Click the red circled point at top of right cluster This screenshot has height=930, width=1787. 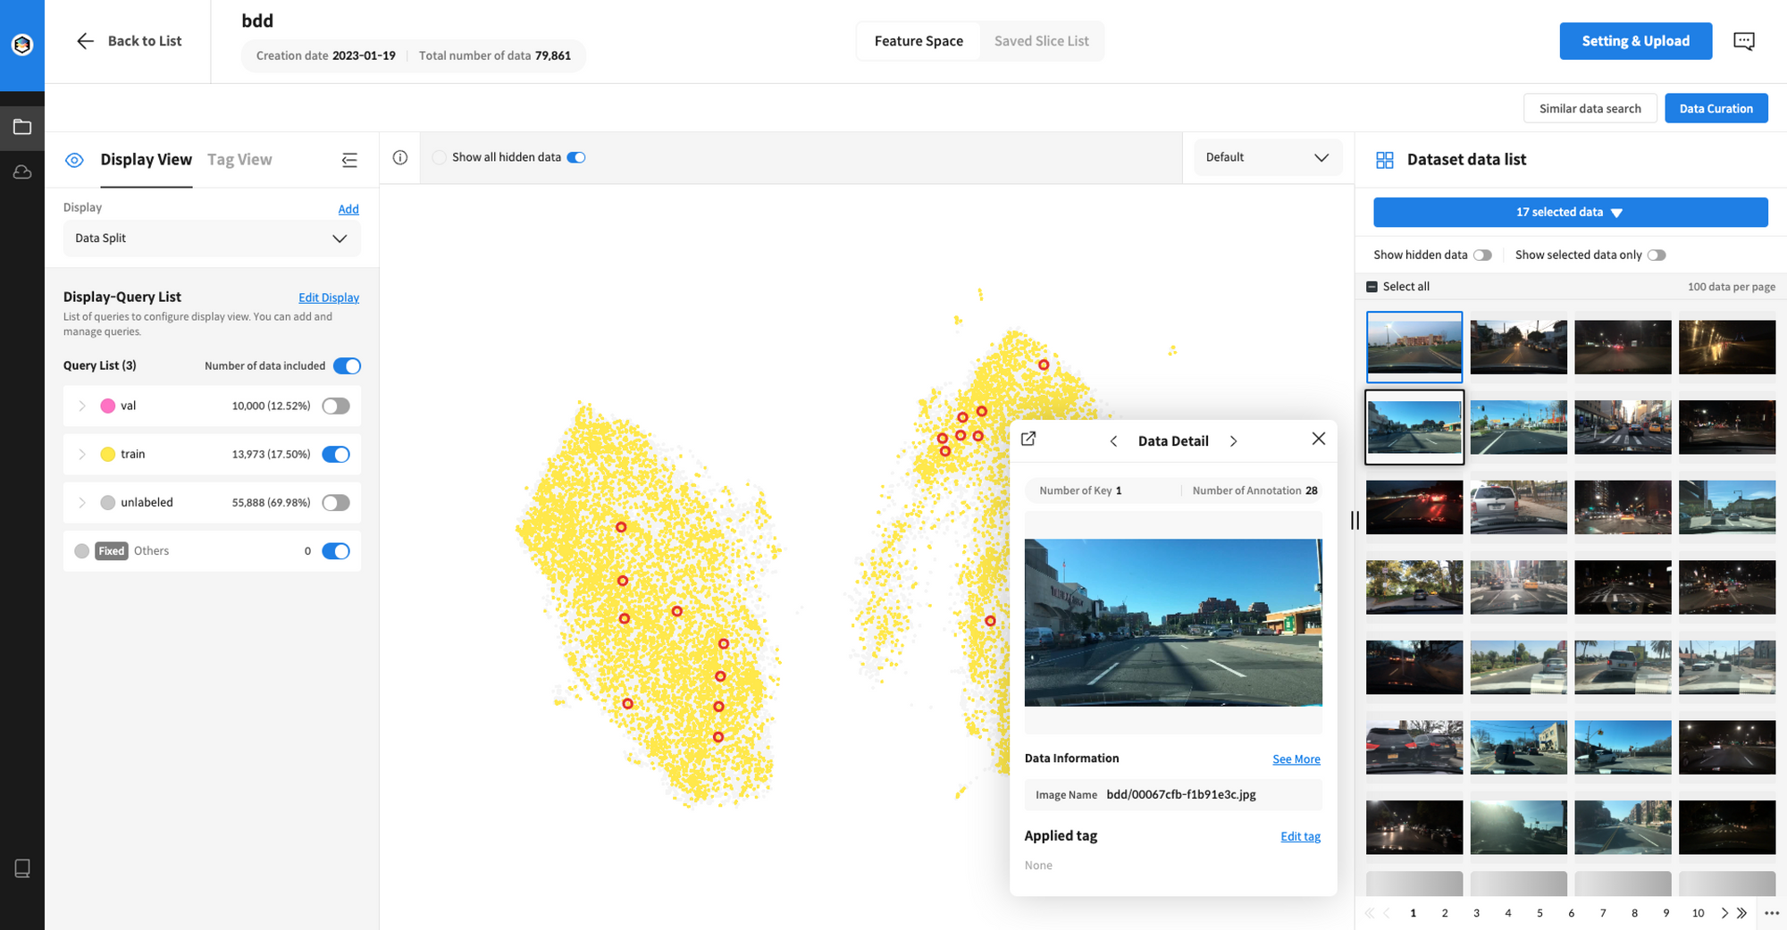point(1043,364)
